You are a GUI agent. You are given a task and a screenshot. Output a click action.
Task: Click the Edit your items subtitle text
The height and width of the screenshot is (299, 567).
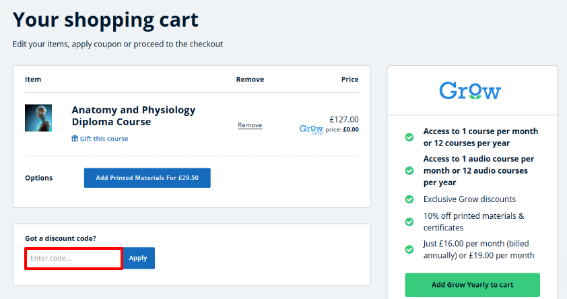pos(118,44)
